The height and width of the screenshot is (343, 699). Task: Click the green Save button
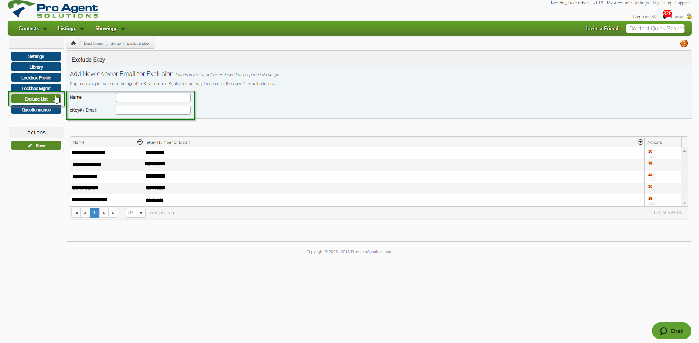[x=36, y=146]
